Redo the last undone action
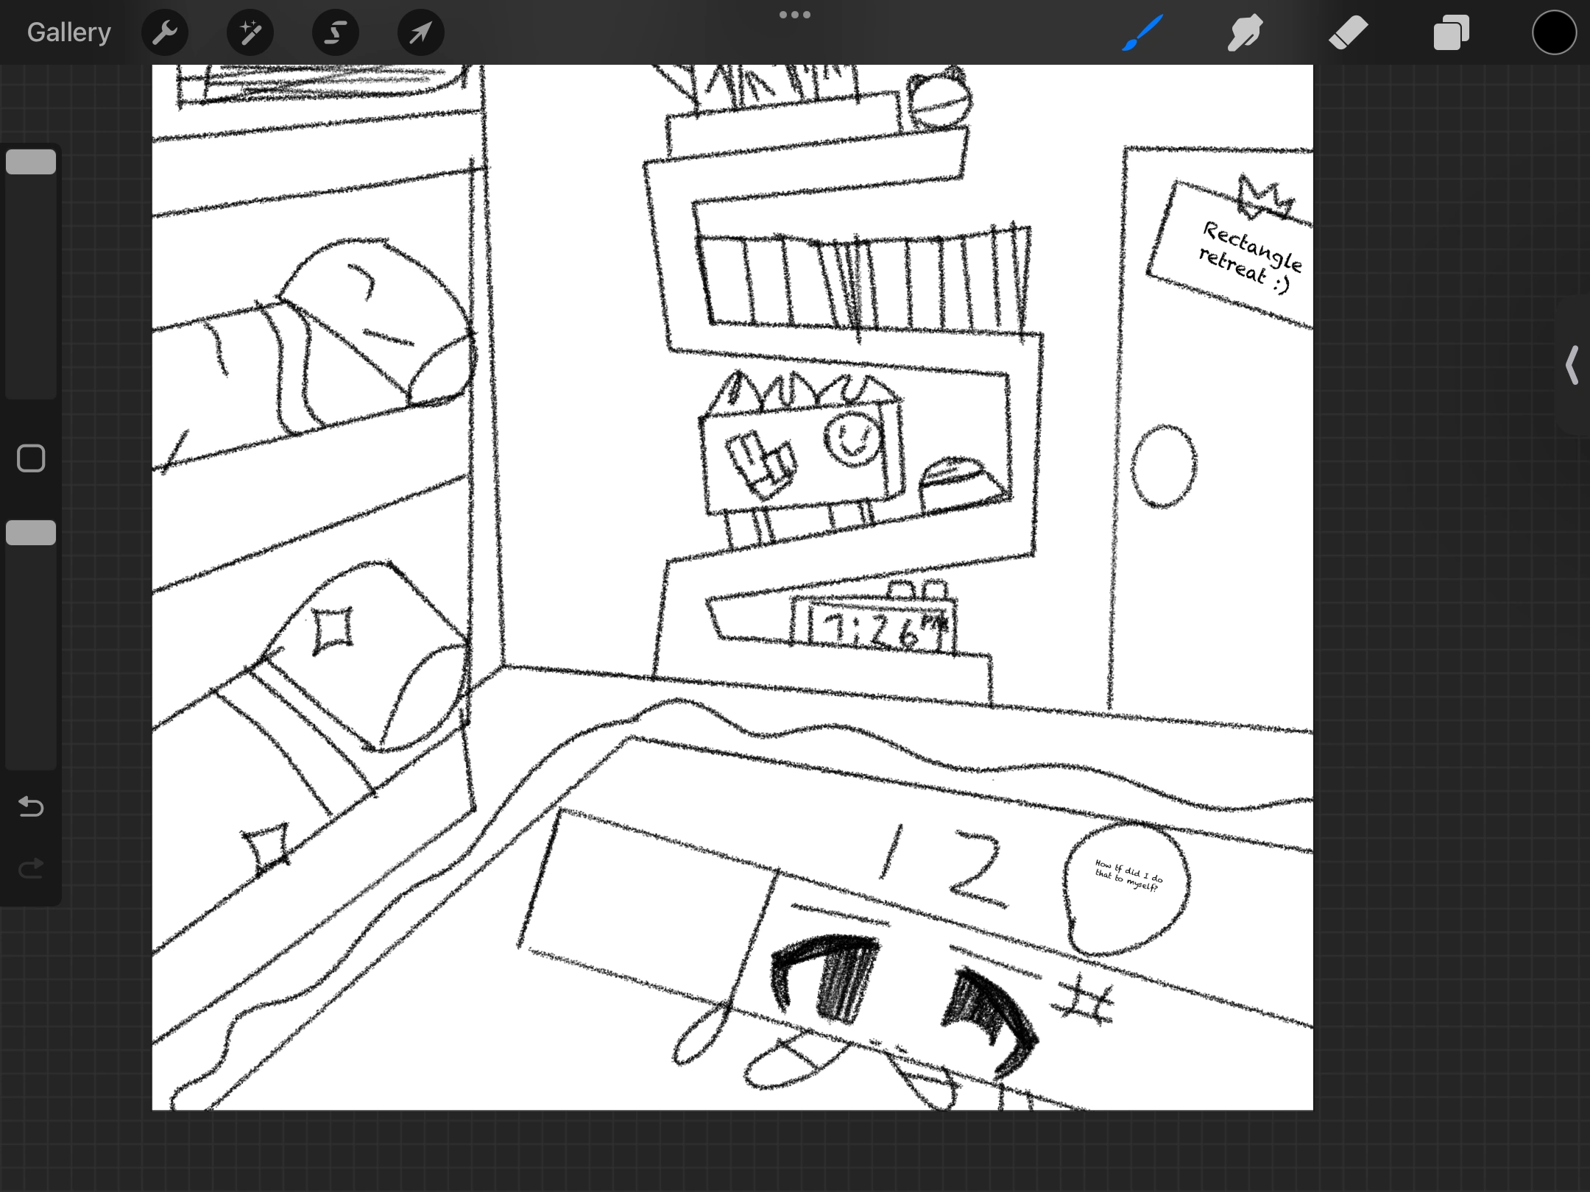The width and height of the screenshot is (1590, 1192). click(x=31, y=869)
